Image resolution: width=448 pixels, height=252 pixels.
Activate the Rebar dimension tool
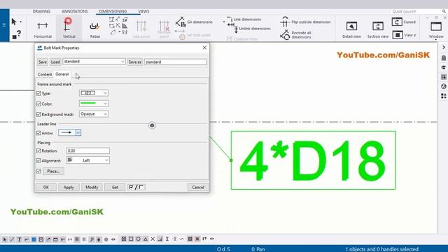(95, 29)
